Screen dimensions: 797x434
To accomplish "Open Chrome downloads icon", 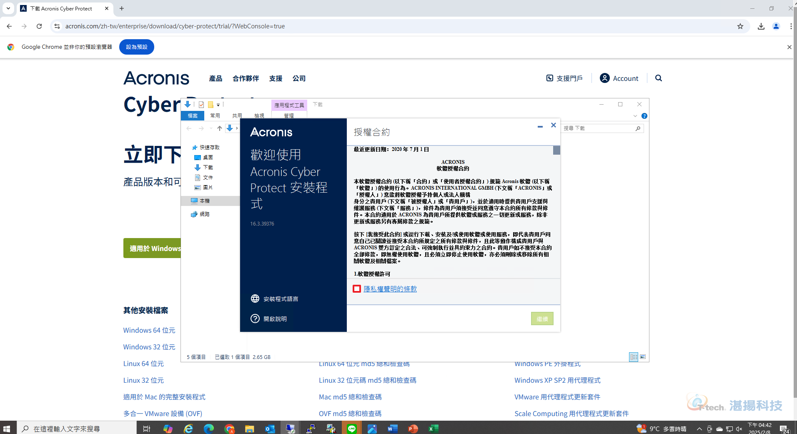I will [761, 26].
